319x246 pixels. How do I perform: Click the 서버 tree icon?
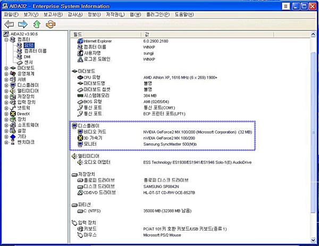pyautogui.click(x=13, y=80)
